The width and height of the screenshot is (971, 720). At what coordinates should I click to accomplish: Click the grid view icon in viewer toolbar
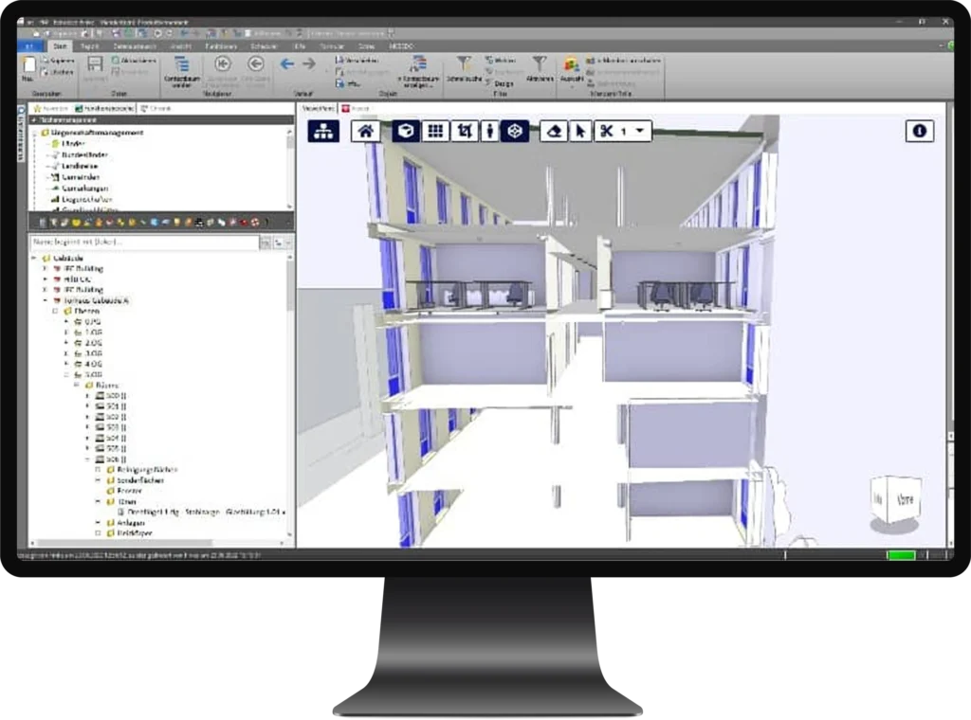(x=435, y=132)
